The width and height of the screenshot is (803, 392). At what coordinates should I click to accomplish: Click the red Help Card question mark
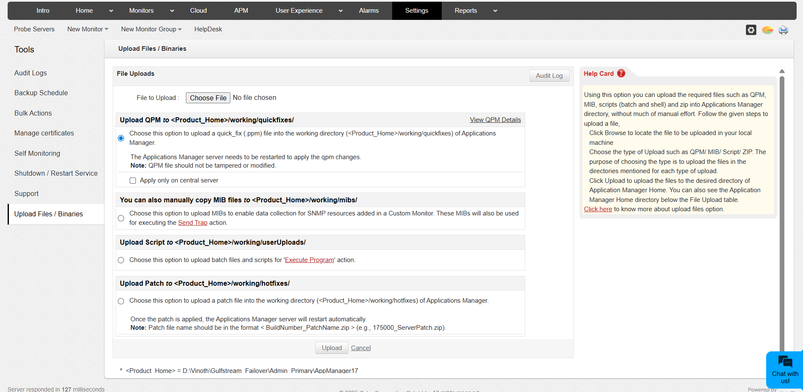click(x=621, y=73)
